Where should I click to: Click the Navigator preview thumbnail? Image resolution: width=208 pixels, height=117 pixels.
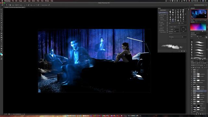199,14
